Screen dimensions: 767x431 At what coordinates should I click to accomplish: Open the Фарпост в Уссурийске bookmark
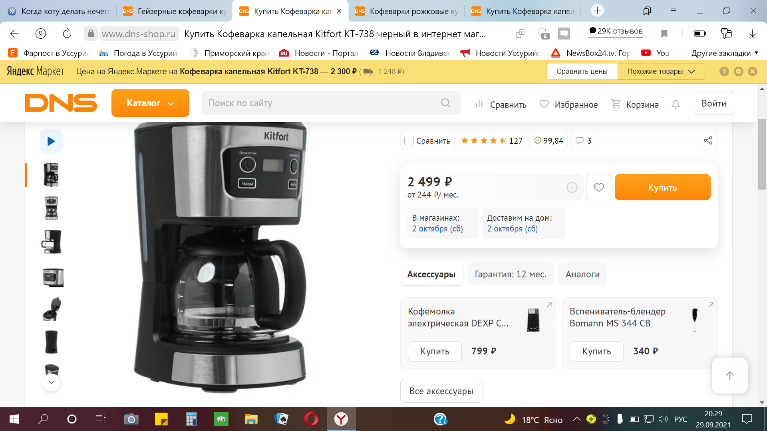(x=48, y=53)
